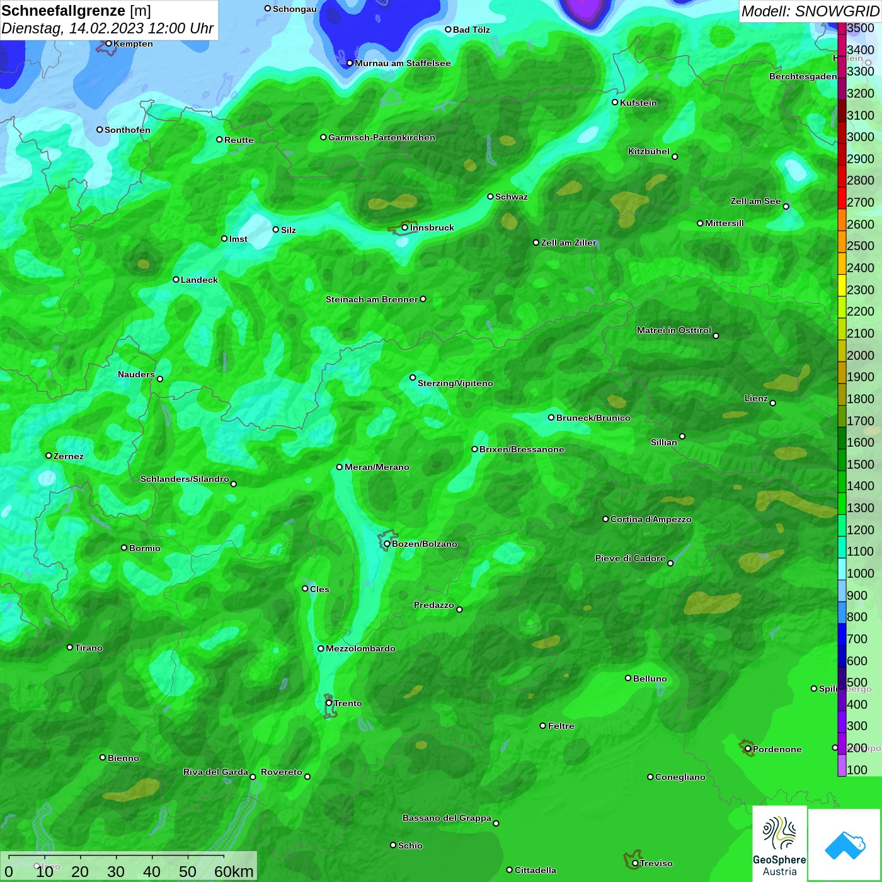
Task: Click the '60km' scale bar label
Action: tap(234, 871)
